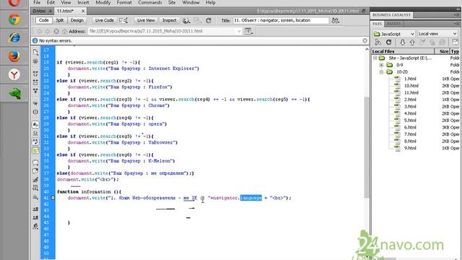Image resolution: width=462 pixels, height=260 pixels.
Task: Open the JavaScript site dropdown
Action: pyautogui.click(x=394, y=34)
